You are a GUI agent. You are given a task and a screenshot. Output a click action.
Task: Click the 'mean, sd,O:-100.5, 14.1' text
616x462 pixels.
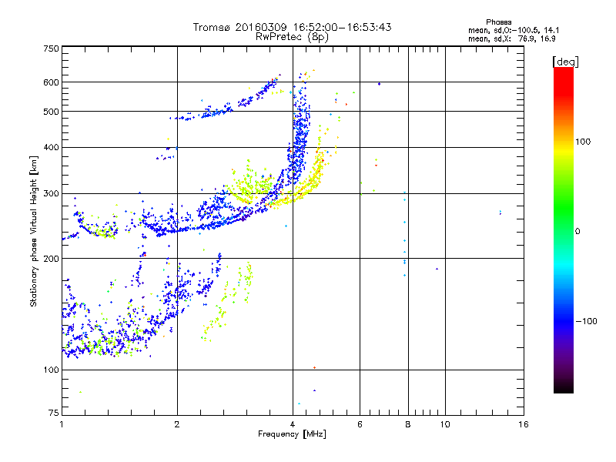click(x=514, y=30)
